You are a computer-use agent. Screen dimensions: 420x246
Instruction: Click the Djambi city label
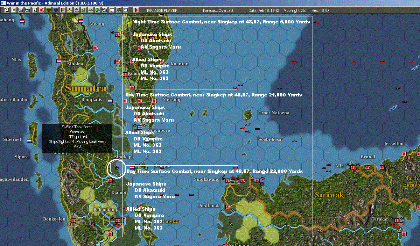pos(118,192)
